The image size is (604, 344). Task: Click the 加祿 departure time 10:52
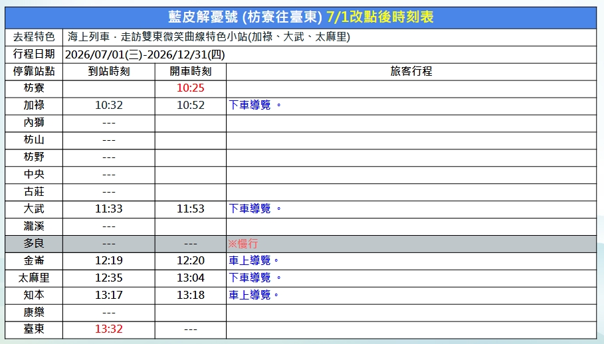190,106
